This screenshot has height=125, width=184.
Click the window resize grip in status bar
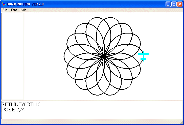[181, 122]
